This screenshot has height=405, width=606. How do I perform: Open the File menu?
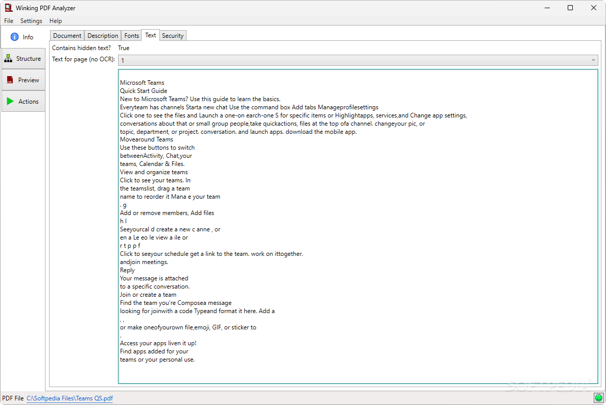(9, 21)
